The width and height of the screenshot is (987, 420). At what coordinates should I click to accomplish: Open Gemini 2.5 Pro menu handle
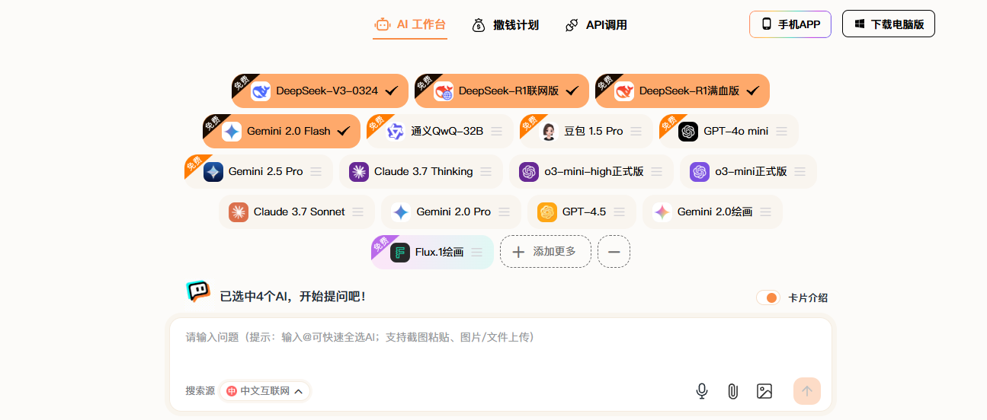(x=316, y=172)
